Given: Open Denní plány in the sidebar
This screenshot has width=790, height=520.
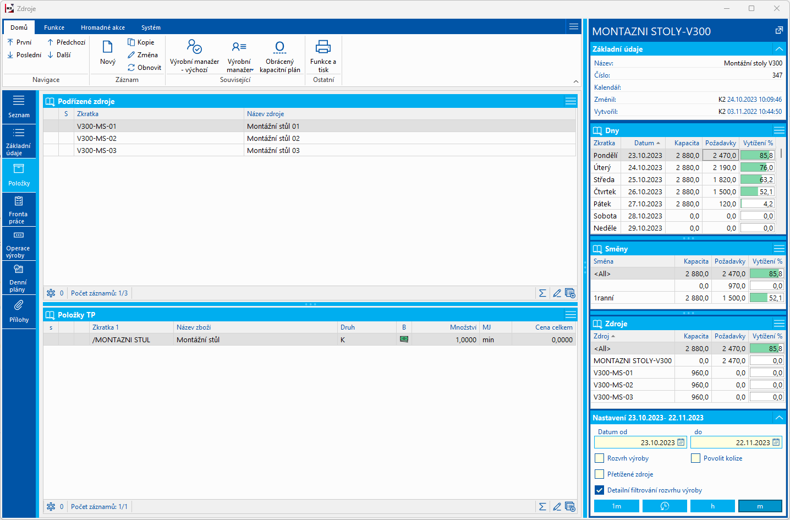Looking at the screenshot, I should [x=19, y=278].
